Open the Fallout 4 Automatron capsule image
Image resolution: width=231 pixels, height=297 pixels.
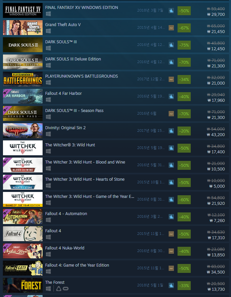23,216
